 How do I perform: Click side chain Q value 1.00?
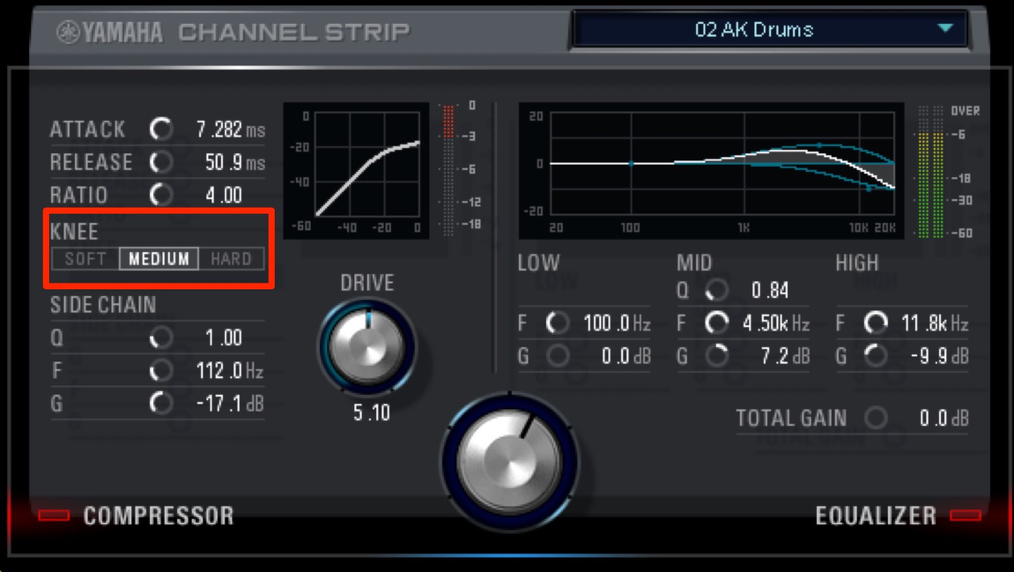click(x=224, y=338)
